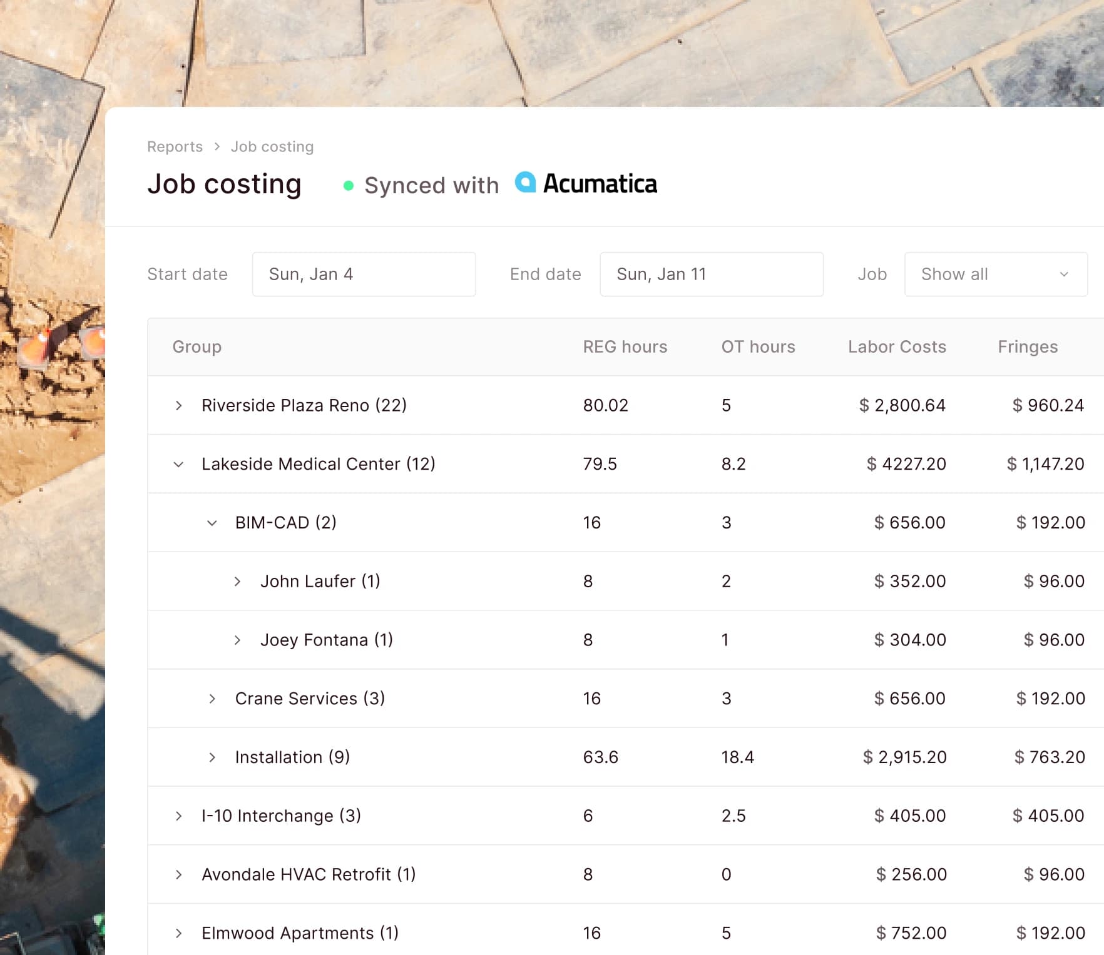This screenshot has width=1104, height=955.
Task: Click the green sync status indicator
Action: [349, 186]
